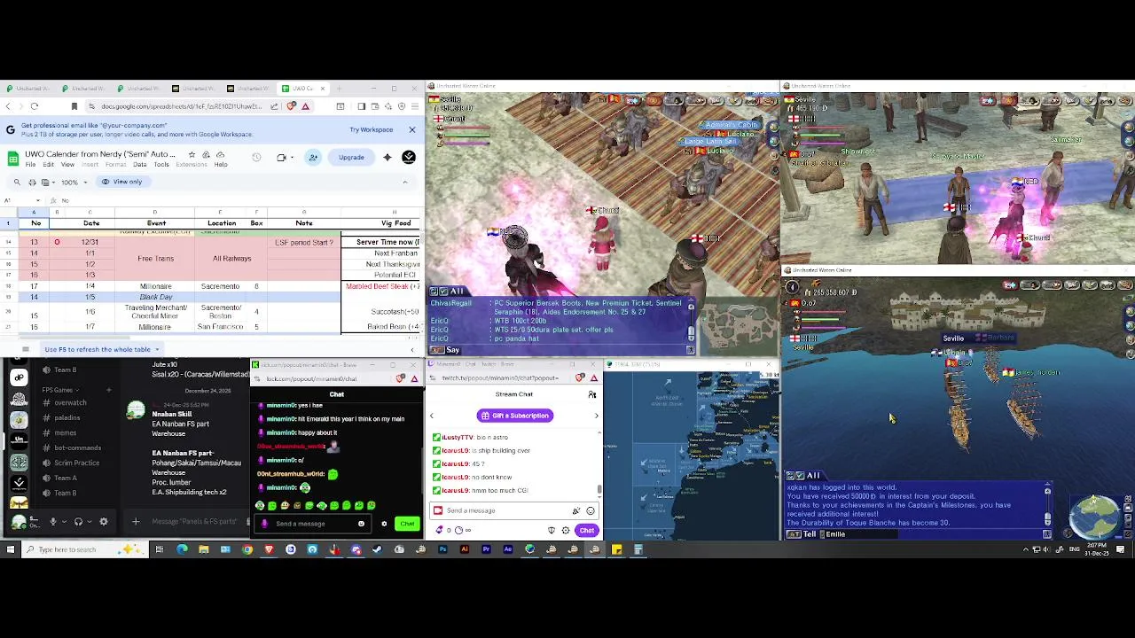Open the sheet tab dropdown arrow
The height and width of the screenshot is (638, 1135).
(x=156, y=349)
